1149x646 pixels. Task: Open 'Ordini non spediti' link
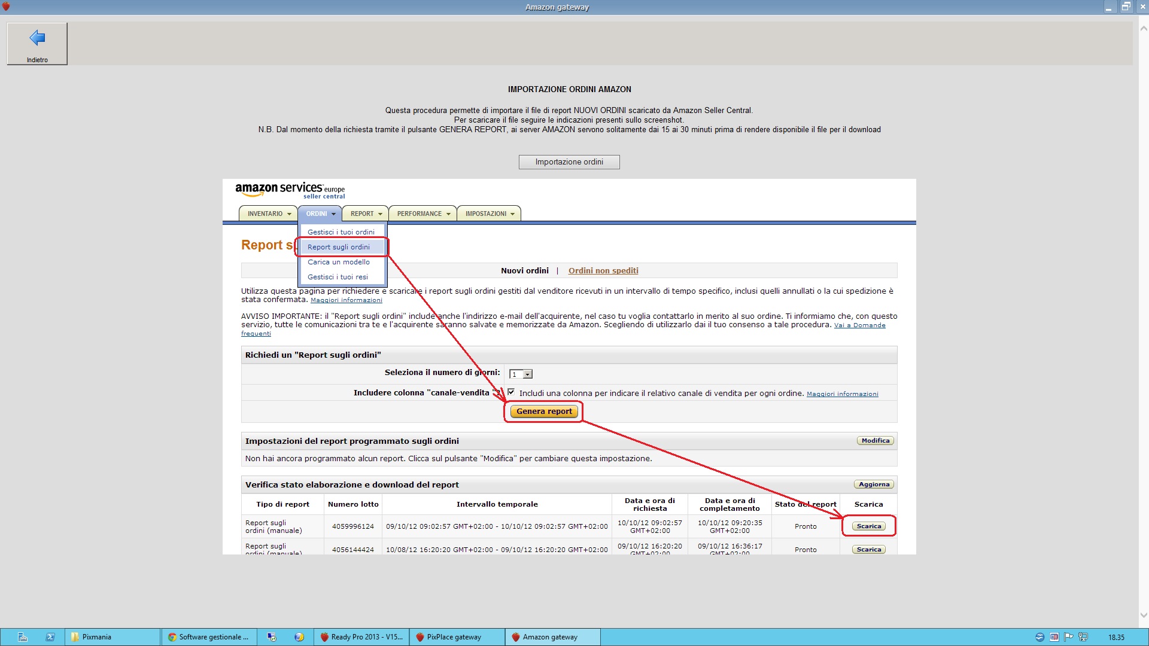tap(603, 271)
